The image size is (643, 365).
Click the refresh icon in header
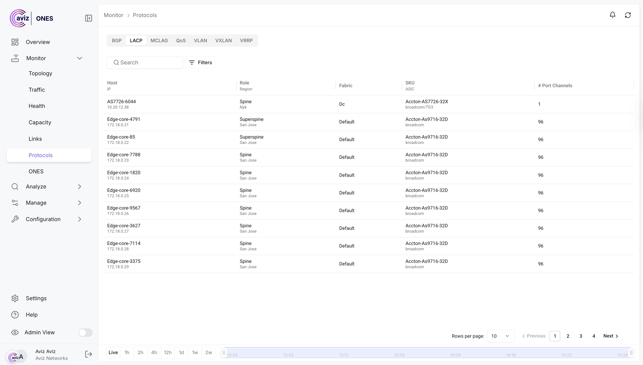tap(628, 15)
